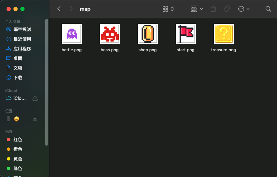
Task: Click the Share toolbar icon
Action: tap(213, 9)
